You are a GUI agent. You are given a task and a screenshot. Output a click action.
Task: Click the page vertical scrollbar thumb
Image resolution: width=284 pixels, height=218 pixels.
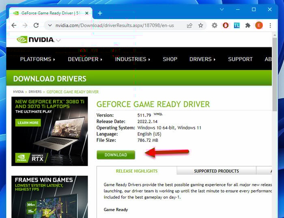(275, 74)
